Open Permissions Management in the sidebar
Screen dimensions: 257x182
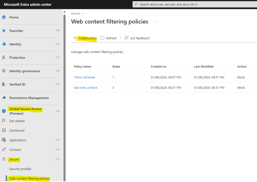tap(29, 98)
